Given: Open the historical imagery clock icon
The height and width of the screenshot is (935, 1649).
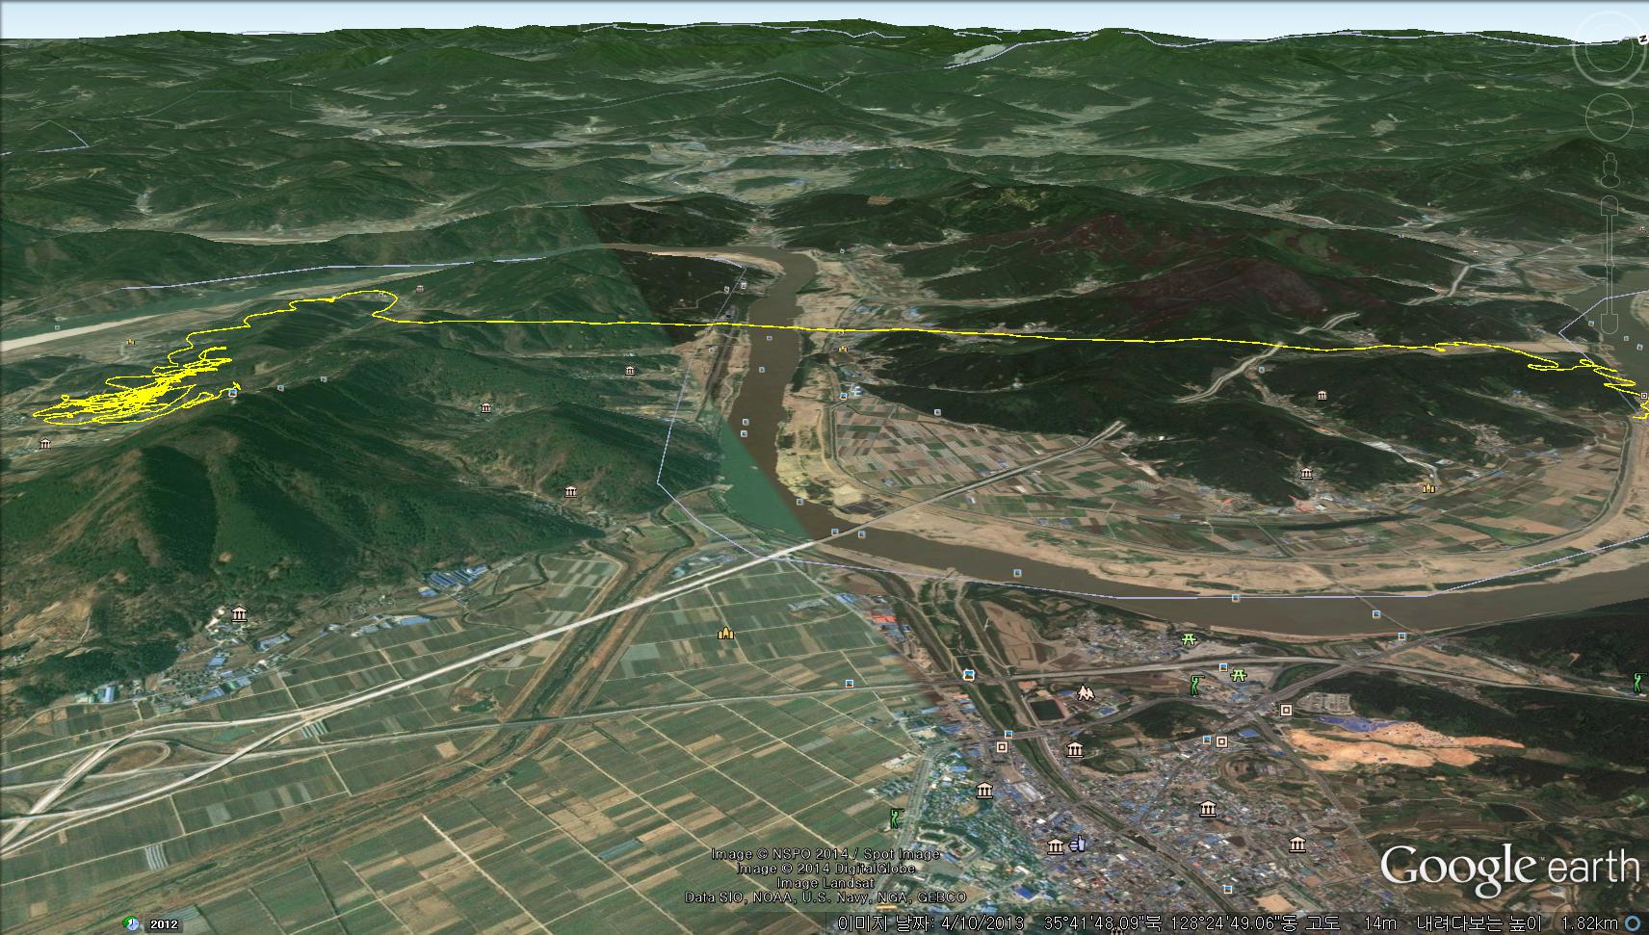Looking at the screenshot, I should coord(130,922).
